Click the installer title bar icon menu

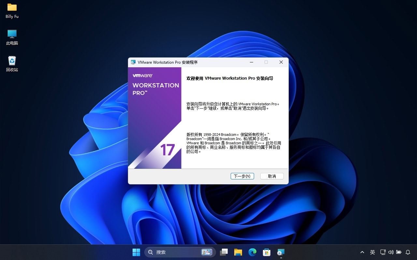pyautogui.click(x=133, y=62)
